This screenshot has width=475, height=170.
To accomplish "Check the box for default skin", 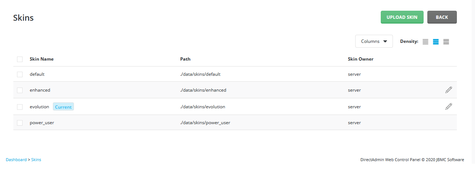I will pos(20,74).
